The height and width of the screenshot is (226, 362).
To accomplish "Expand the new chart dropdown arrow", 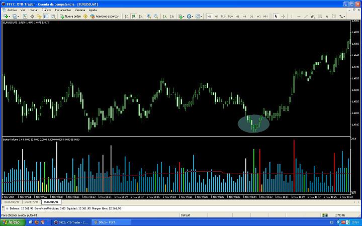I will (11, 17).
